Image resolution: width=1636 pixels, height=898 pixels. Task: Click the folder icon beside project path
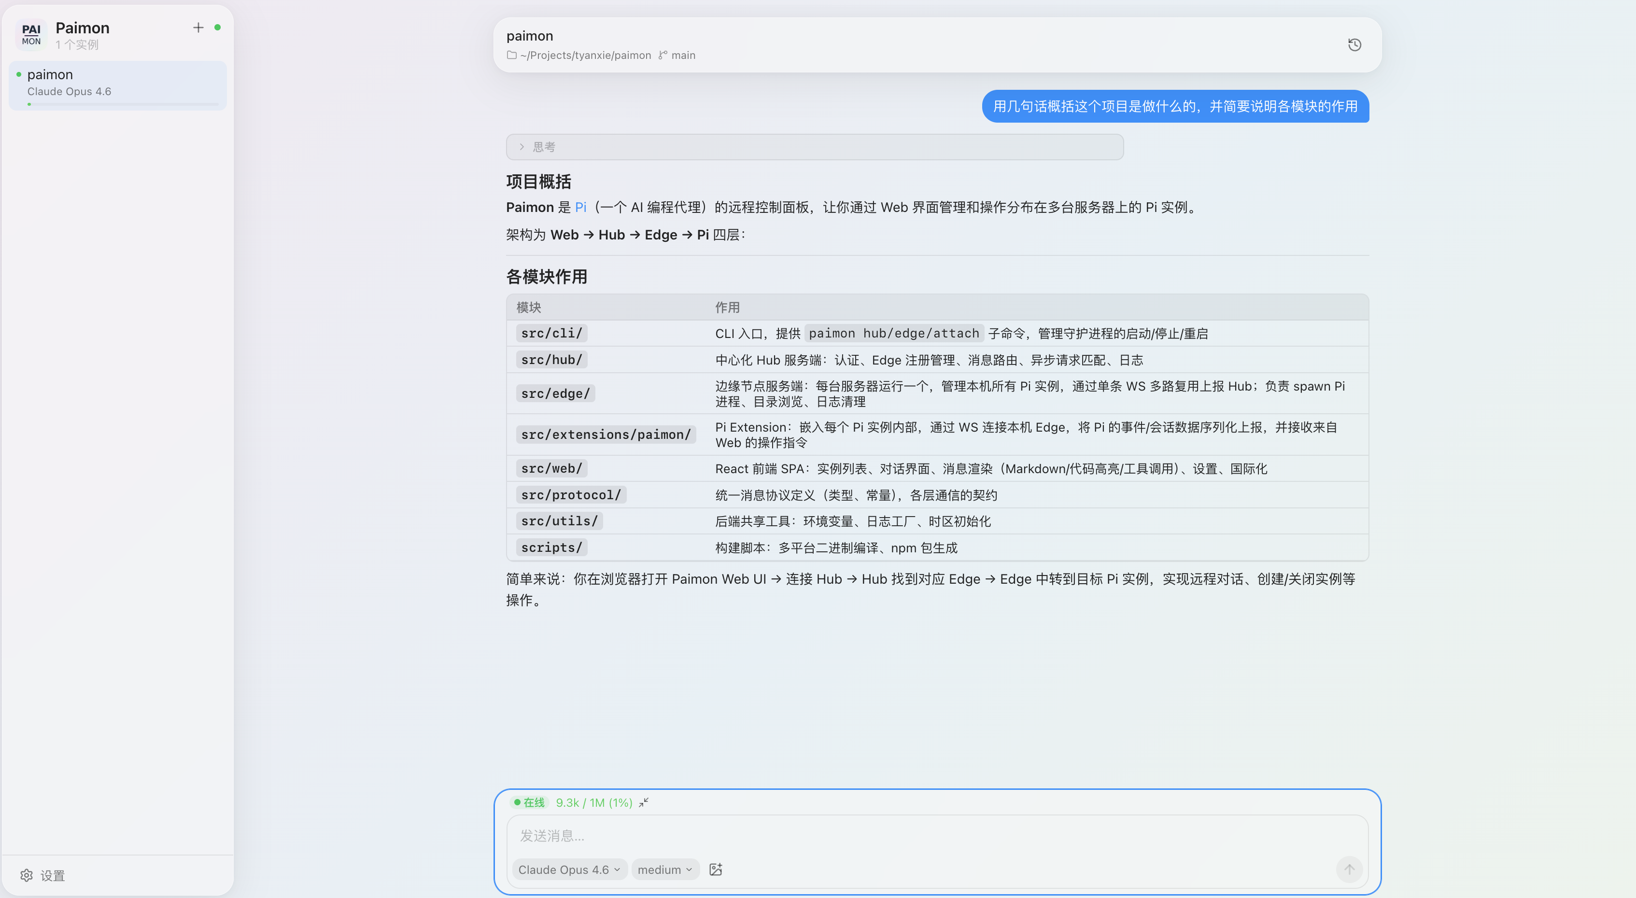point(511,55)
